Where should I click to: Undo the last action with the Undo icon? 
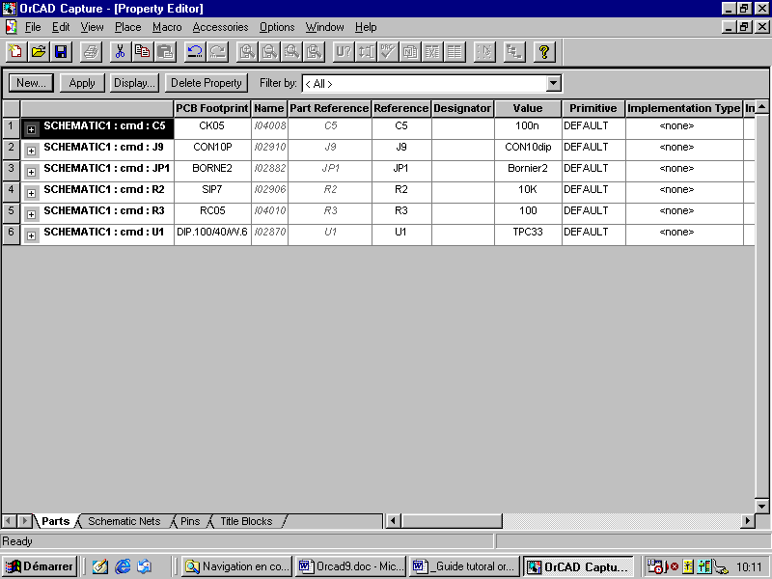coord(195,52)
